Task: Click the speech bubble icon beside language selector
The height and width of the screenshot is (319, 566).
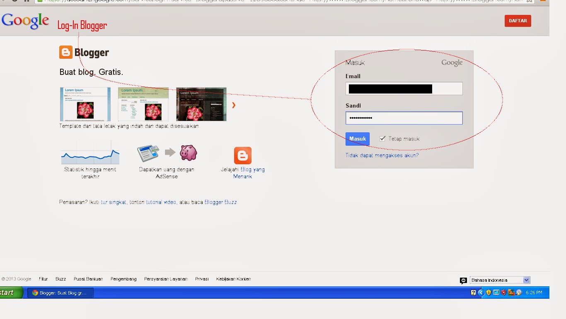Action: click(463, 281)
